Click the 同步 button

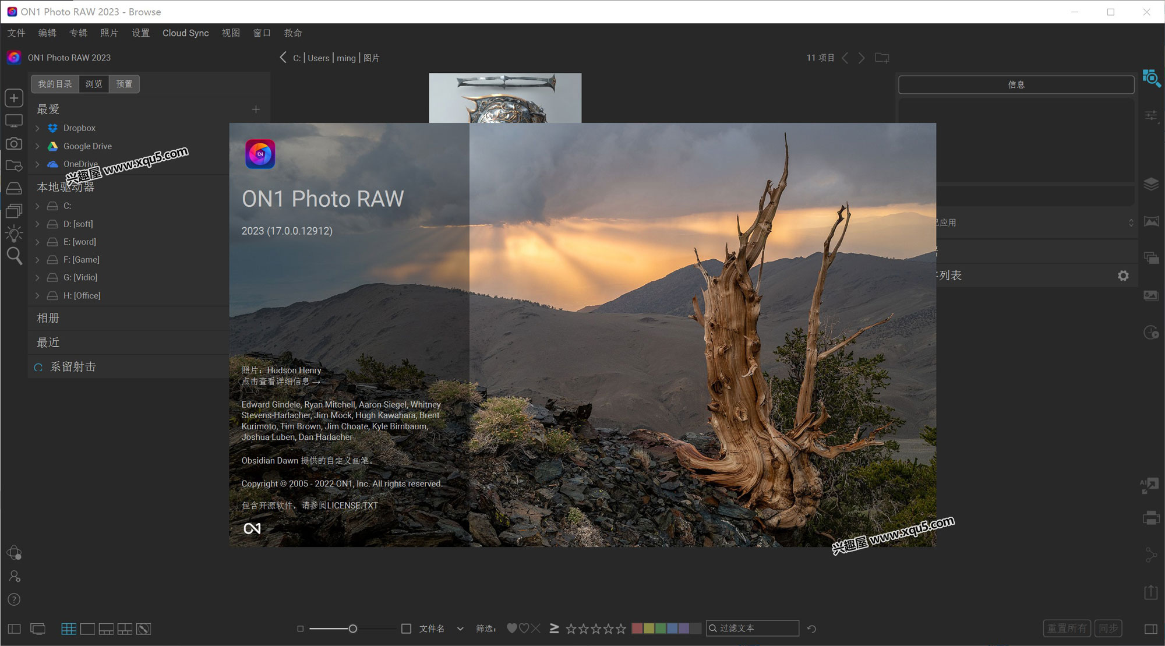1108,629
